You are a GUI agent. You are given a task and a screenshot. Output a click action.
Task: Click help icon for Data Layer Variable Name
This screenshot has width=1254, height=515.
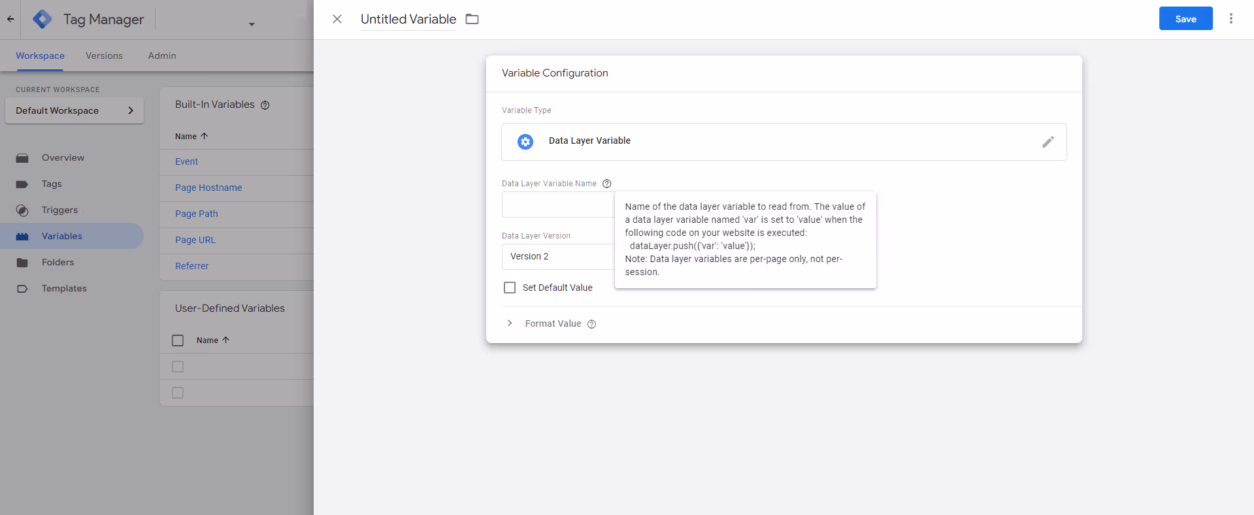(x=606, y=184)
